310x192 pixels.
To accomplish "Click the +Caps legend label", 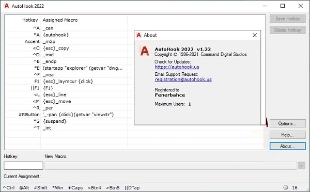I will [x=75, y=188].
